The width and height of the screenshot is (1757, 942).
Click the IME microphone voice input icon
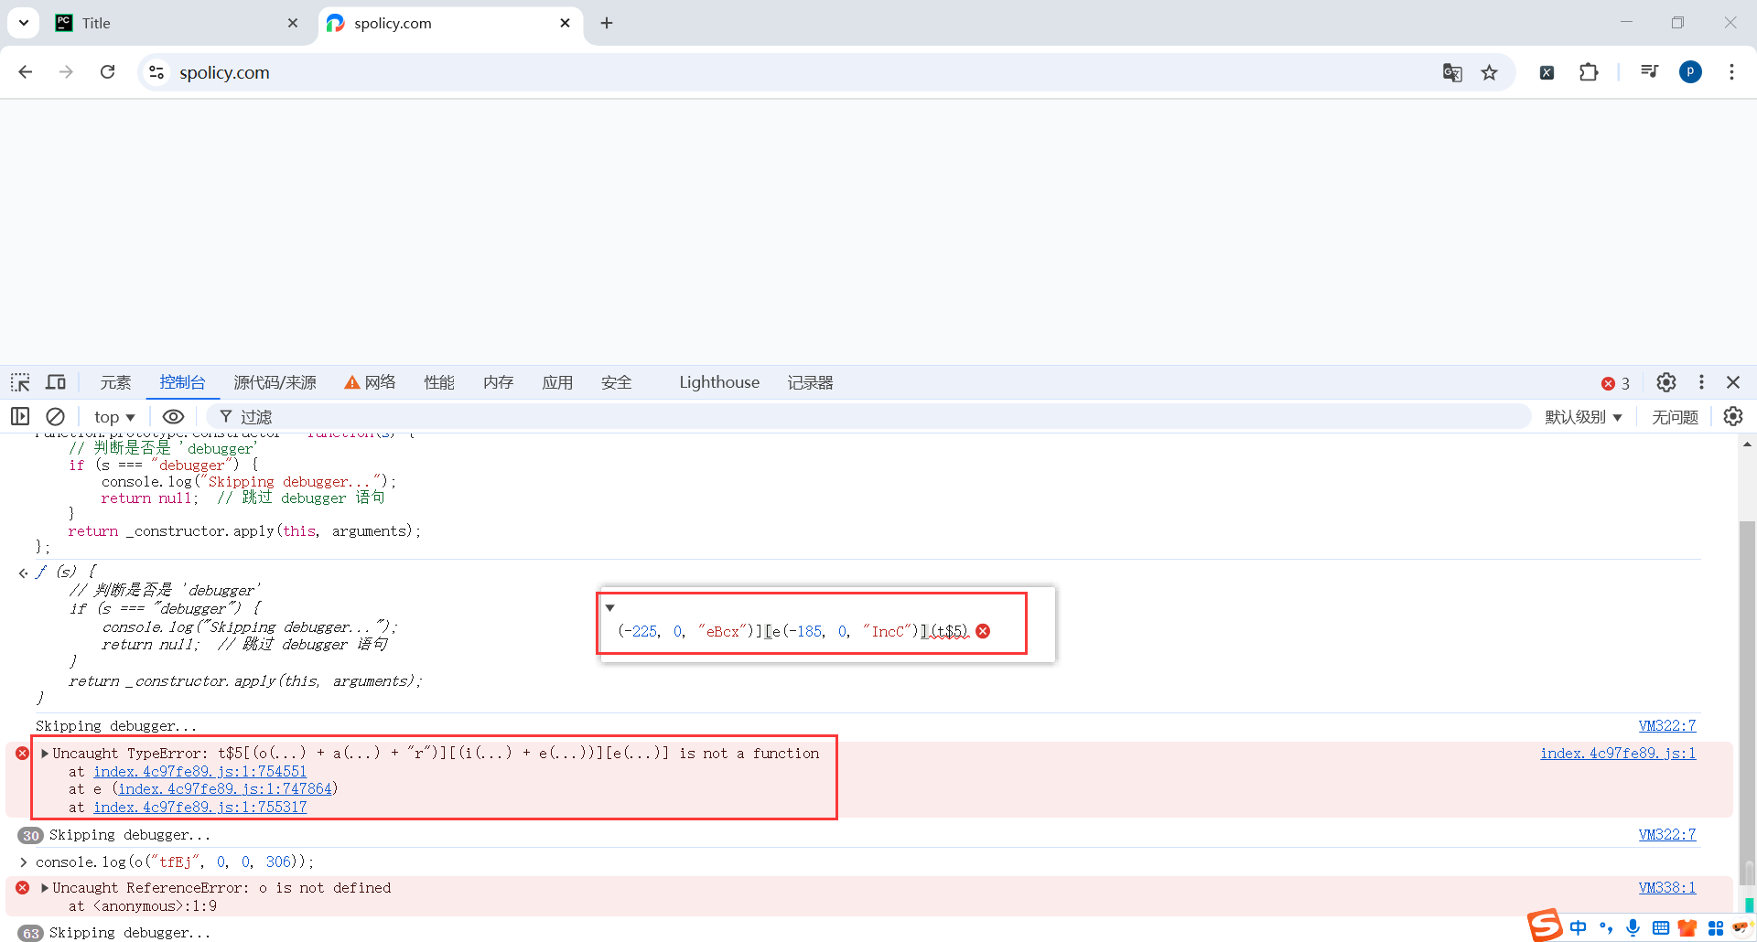(1633, 928)
